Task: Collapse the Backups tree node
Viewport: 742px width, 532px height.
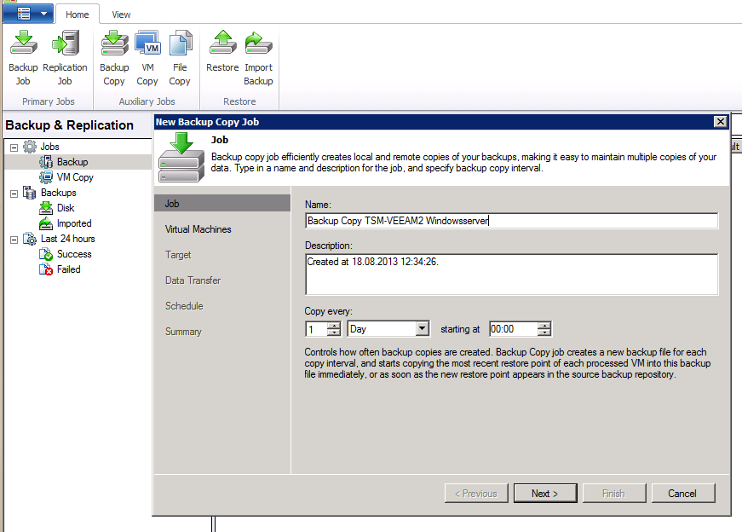Action: click(14, 194)
